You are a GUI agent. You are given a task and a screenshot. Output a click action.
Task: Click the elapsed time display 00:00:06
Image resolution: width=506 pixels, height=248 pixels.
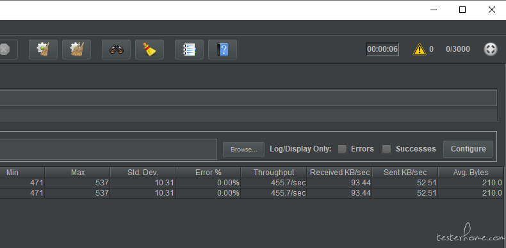click(382, 49)
